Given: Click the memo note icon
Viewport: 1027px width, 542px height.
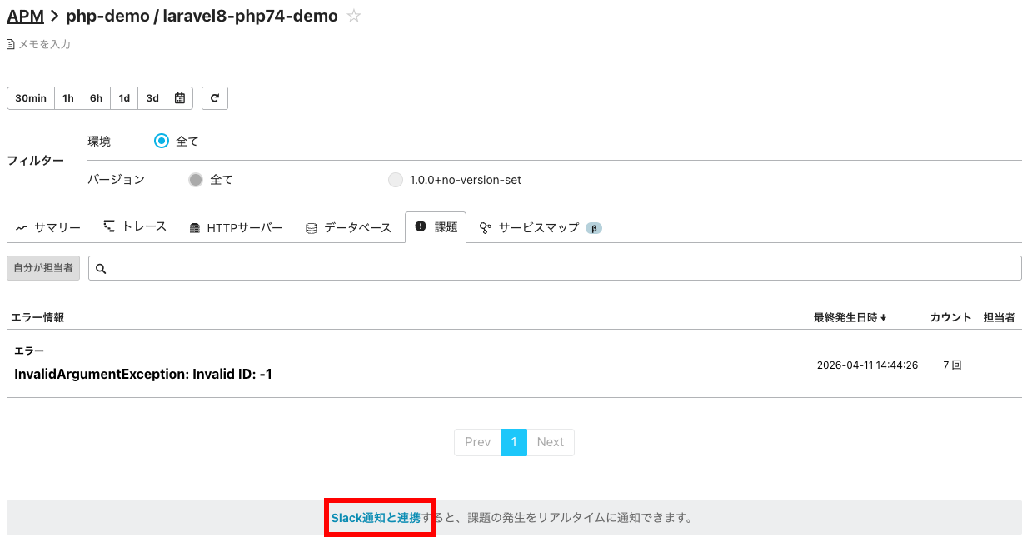Looking at the screenshot, I should (x=11, y=44).
